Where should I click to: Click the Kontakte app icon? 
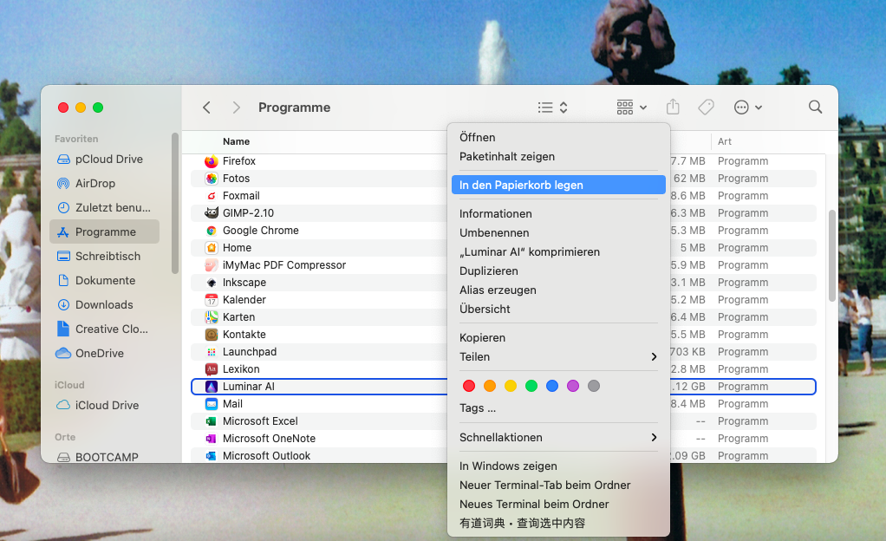pos(212,335)
